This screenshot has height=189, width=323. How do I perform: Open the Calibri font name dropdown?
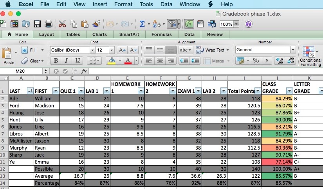(x=92, y=50)
